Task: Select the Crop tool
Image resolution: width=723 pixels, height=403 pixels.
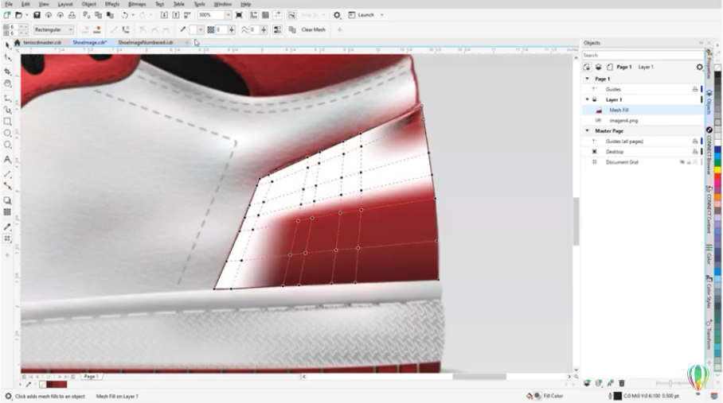Action: (x=7, y=72)
